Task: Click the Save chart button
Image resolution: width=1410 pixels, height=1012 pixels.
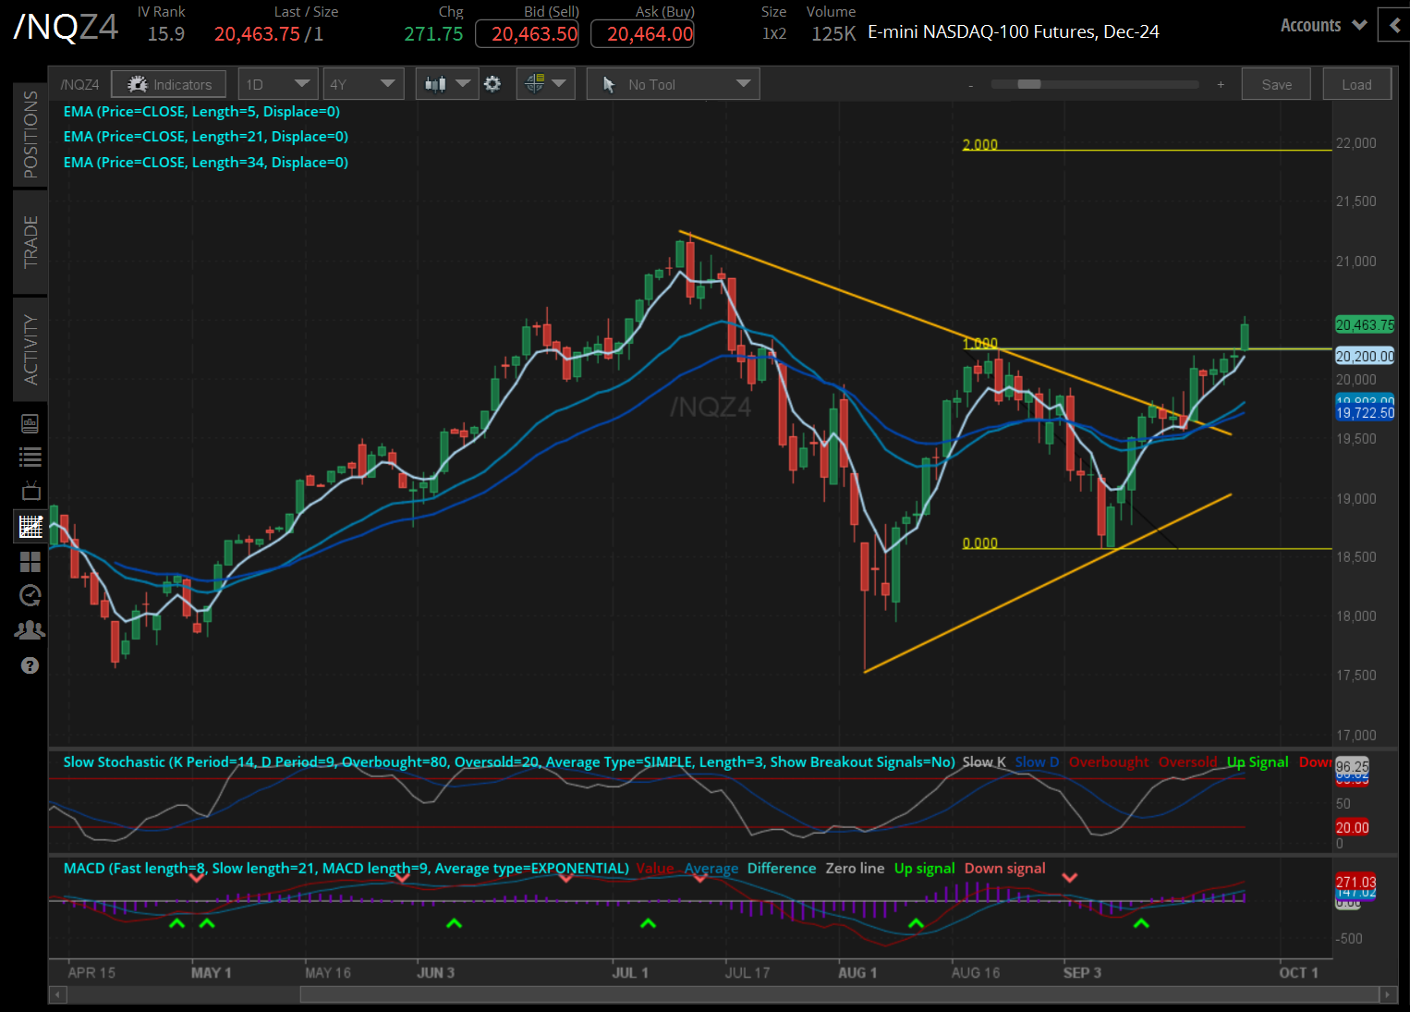Action: [1277, 84]
